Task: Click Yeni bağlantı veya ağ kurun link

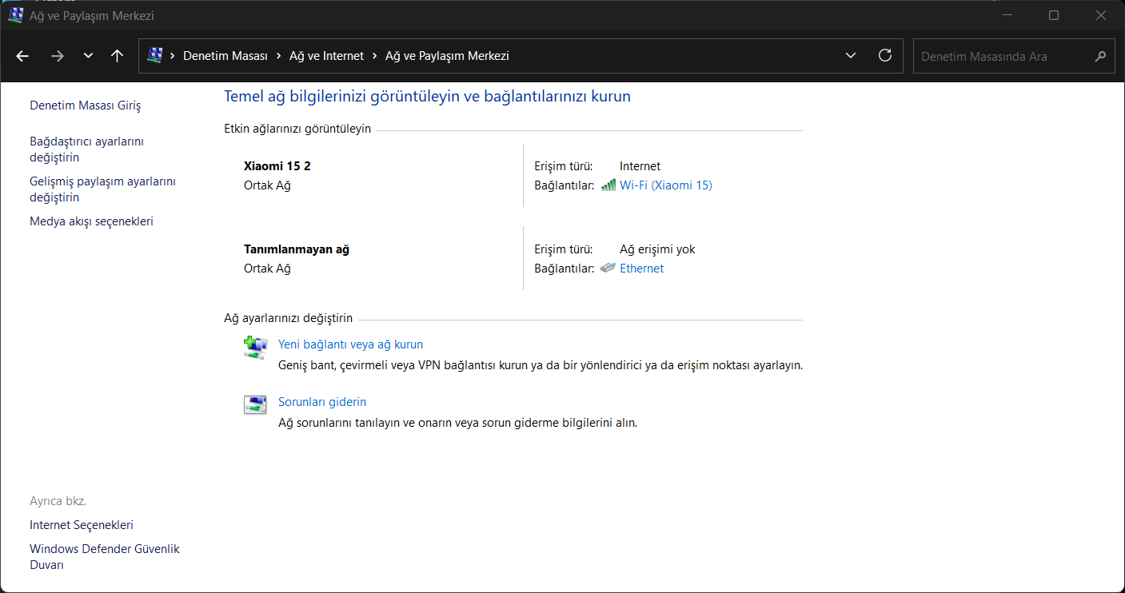Action: pos(350,344)
